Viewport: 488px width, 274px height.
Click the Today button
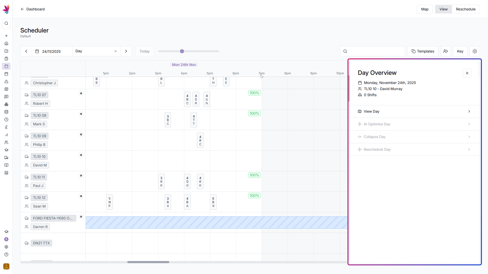(x=144, y=51)
